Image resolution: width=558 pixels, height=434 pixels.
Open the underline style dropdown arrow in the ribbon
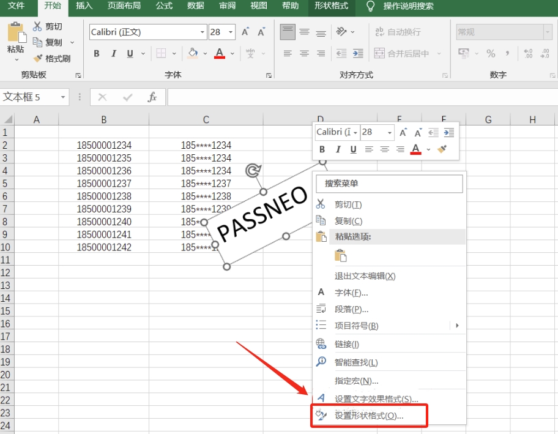click(x=143, y=54)
